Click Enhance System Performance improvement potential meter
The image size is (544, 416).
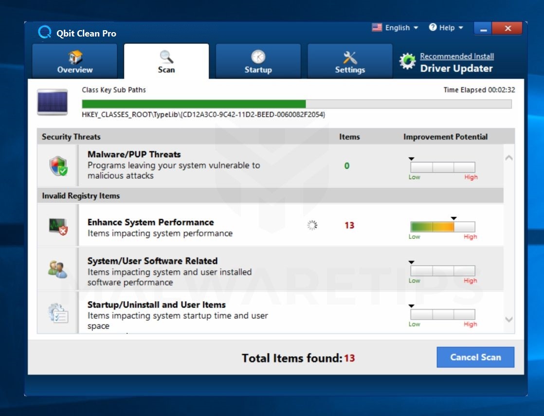442,227
